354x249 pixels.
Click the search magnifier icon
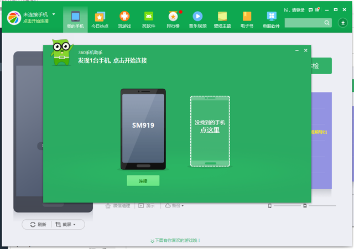coord(327,23)
